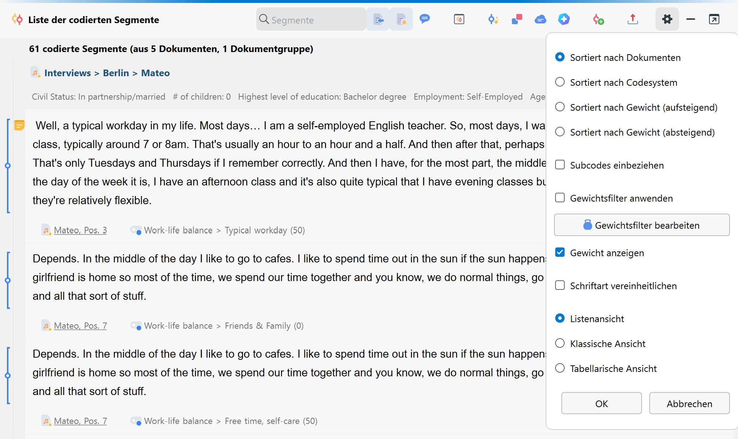
Task: Click the weight icon on Gewichtsfilter bearbeiten
Action: click(x=587, y=225)
